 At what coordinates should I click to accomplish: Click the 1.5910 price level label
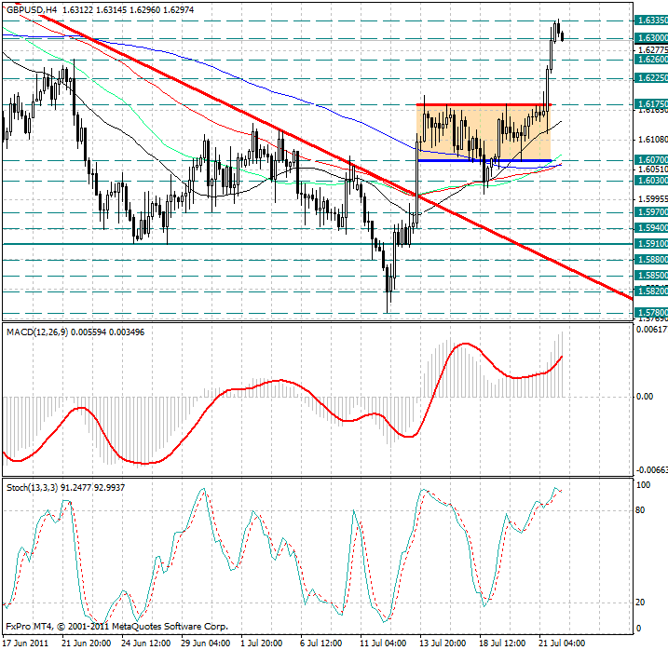pyautogui.click(x=651, y=244)
